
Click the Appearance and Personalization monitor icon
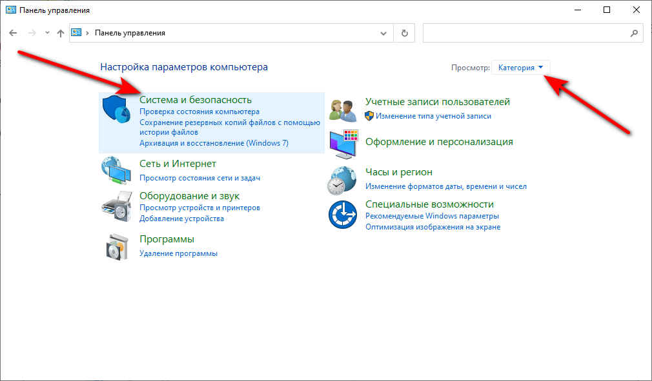coord(343,144)
